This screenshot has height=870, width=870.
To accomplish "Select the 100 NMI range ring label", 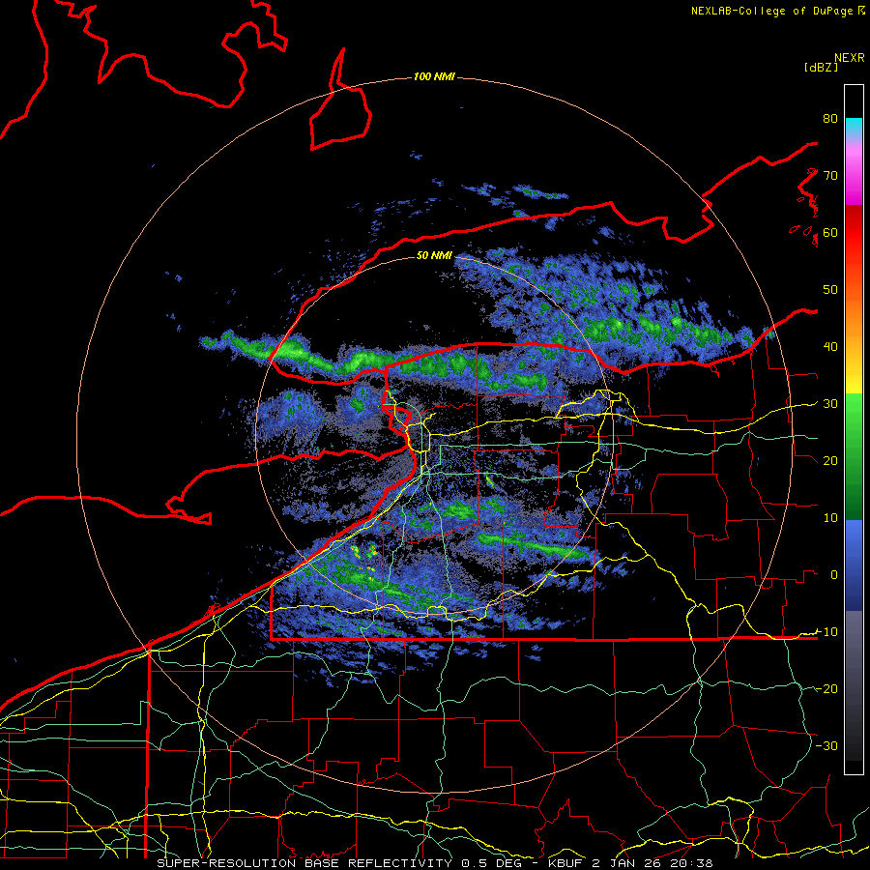I will click(434, 76).
